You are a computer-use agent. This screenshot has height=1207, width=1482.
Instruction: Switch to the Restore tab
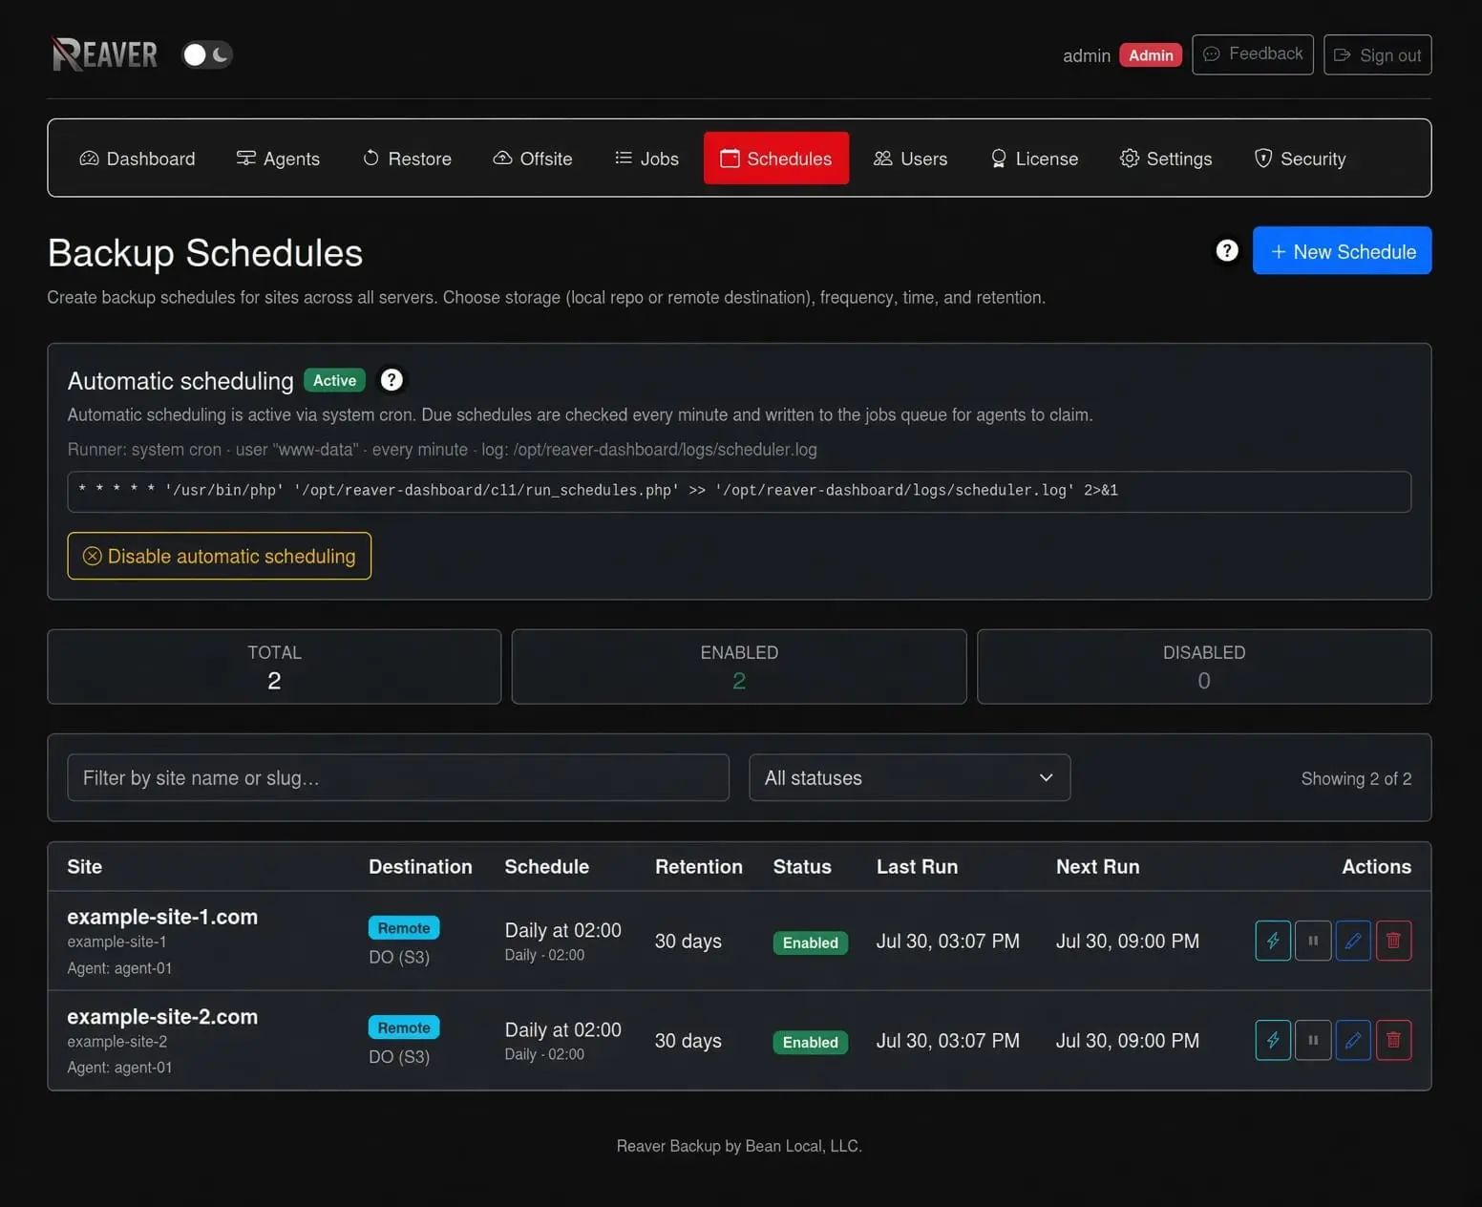[x=407, y=159]
